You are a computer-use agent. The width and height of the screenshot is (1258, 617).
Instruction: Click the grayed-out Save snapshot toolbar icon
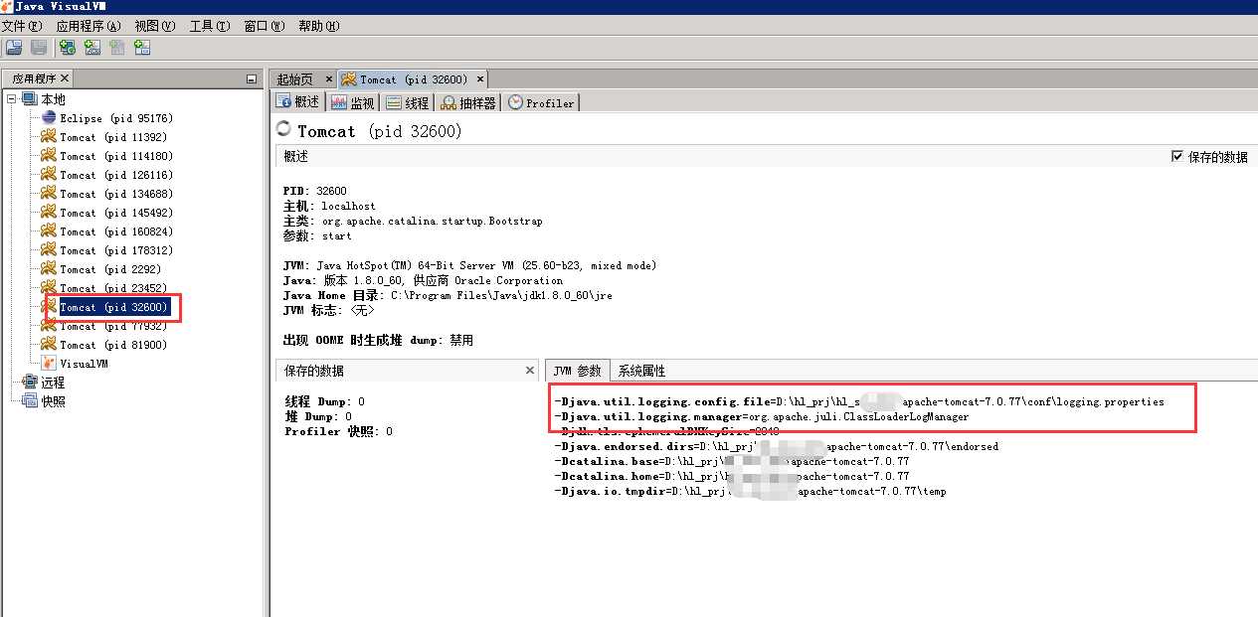point(39,47)
